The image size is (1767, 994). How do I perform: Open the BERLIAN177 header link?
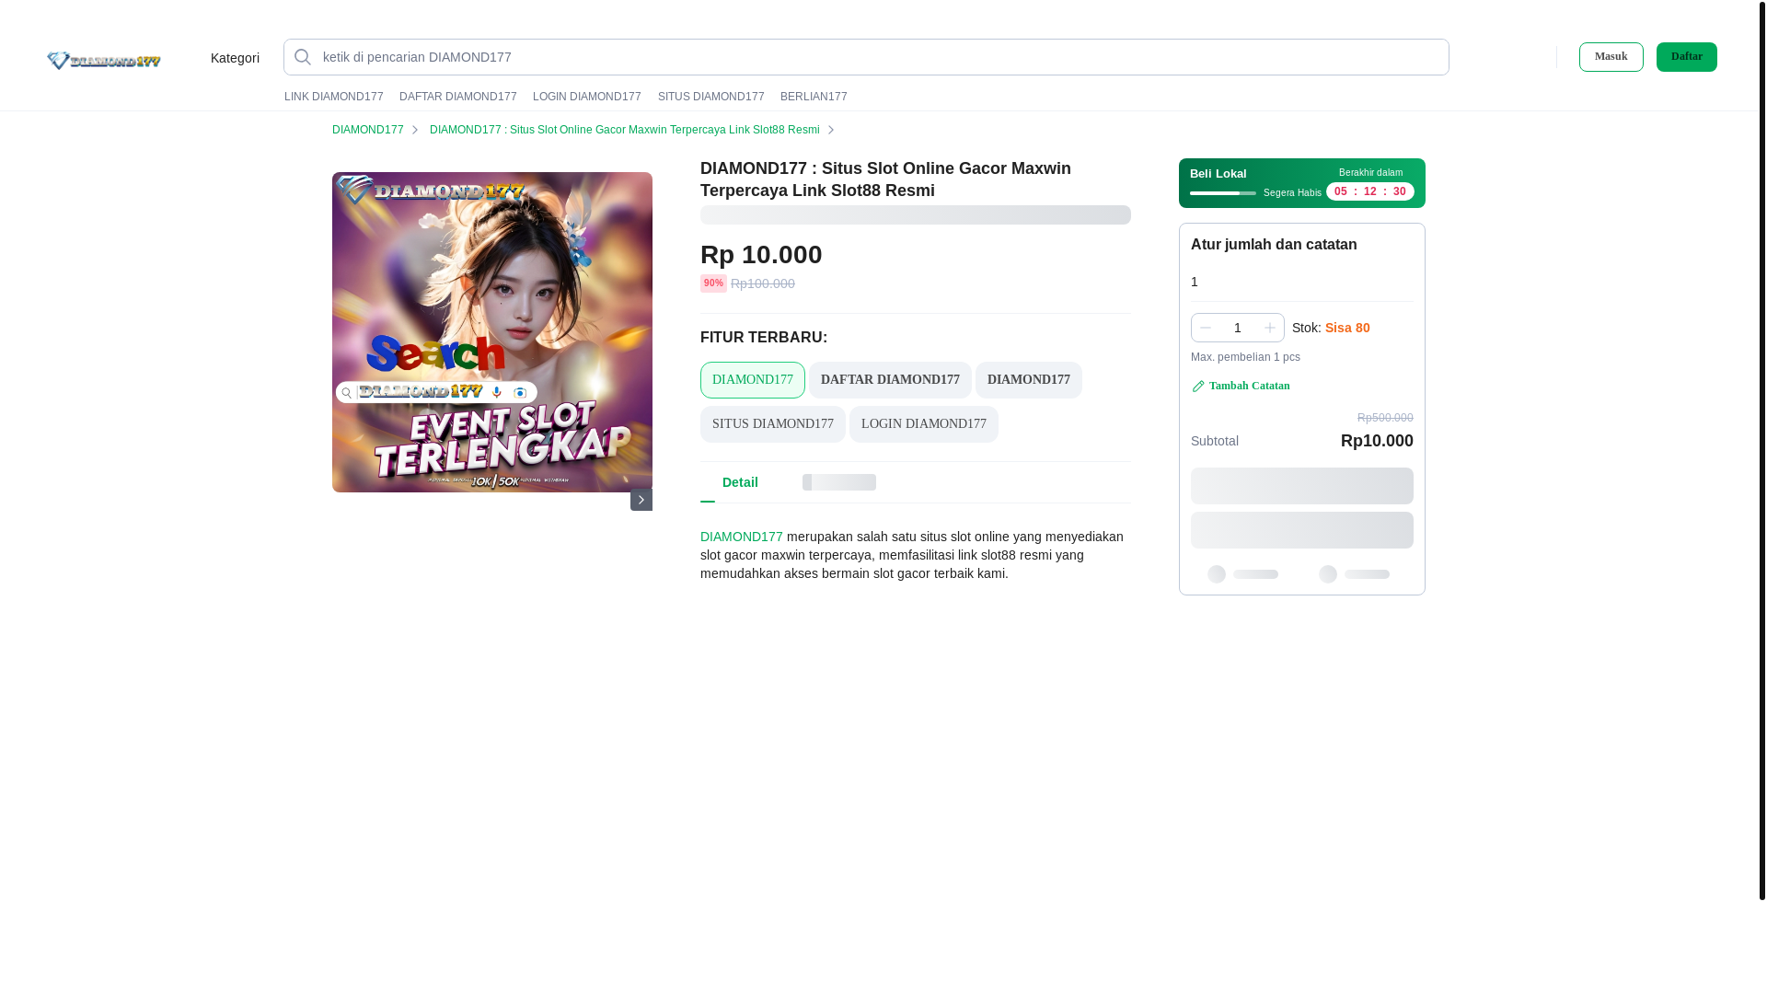click(x=814, y=97)
